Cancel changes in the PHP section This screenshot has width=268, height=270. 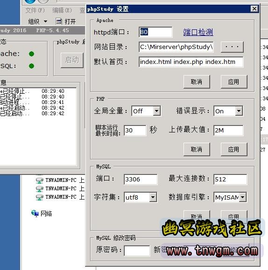coord(197,149)
